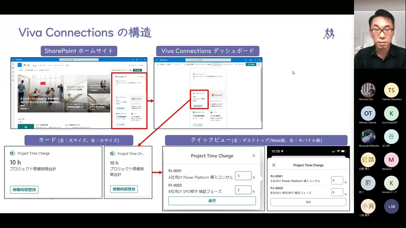406x228 pixels.
Task: Click the Wi-Fi icon in mobile status bar
Action: [x=338, y=151]
